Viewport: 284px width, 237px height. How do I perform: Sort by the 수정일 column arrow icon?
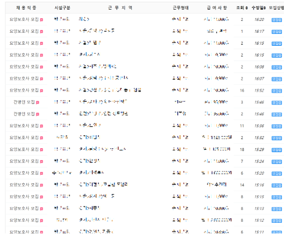point(265,8)
